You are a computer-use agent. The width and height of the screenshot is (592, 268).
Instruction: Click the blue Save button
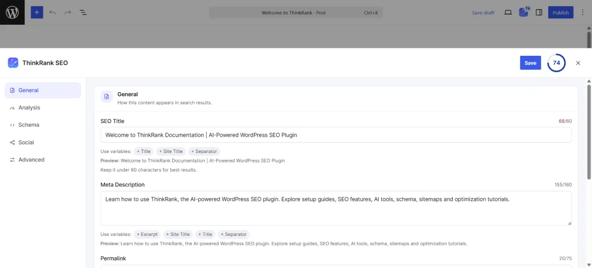(530, 63)
